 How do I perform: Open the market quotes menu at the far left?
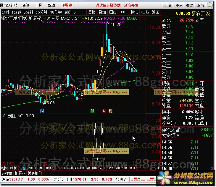tap(9, 6)
